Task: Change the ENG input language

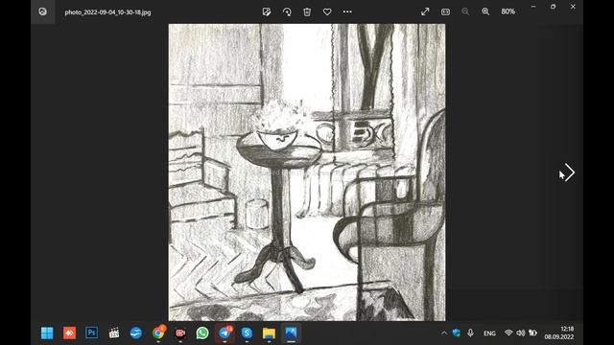Action: click(489, 333)
